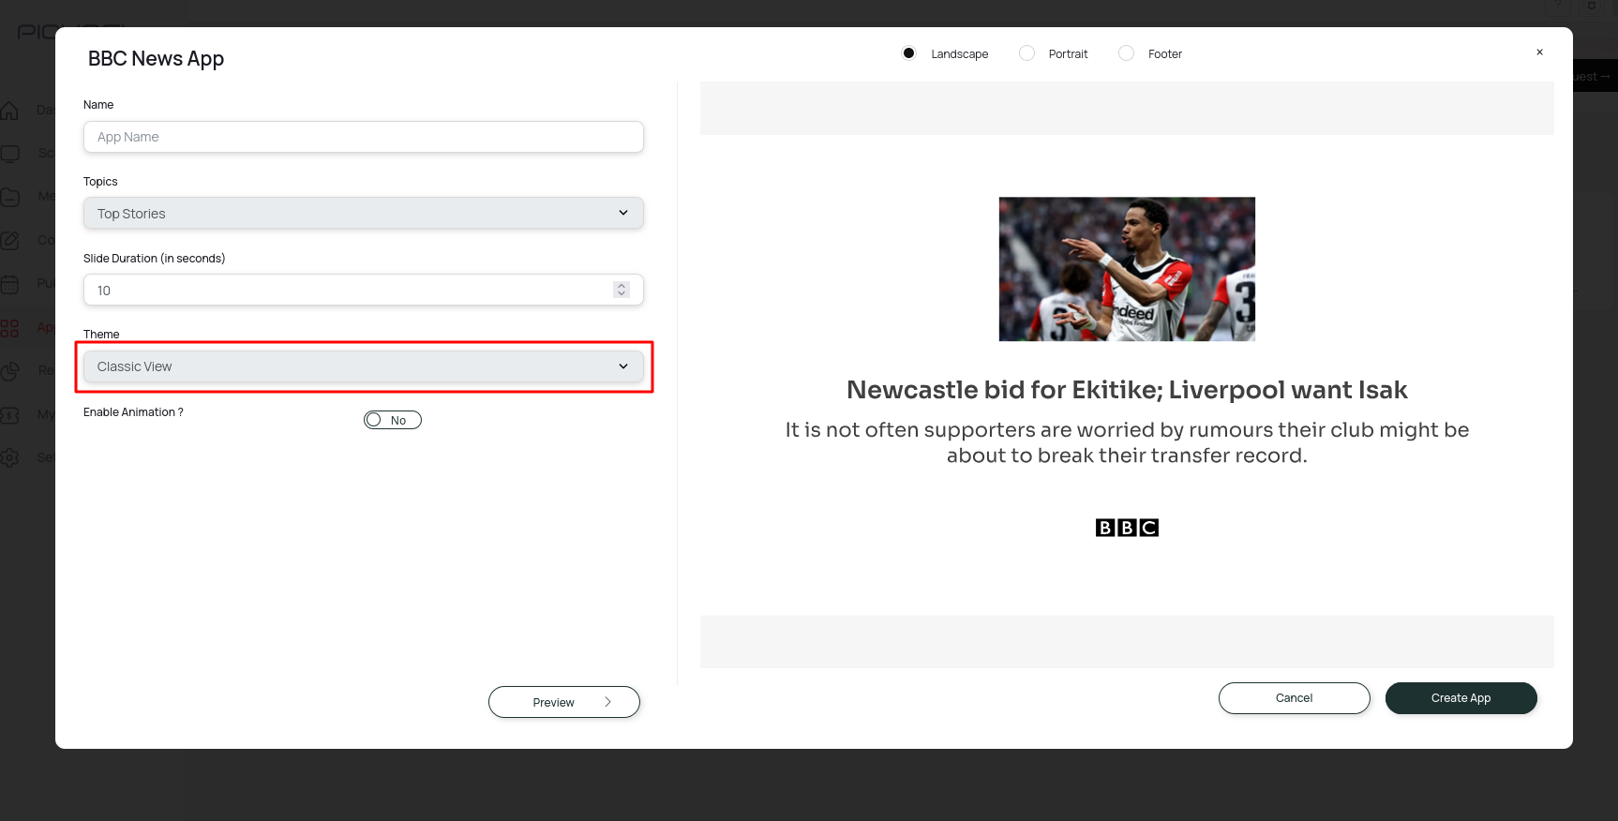Viewport: 1618px width, 821px height.
Task: Click the Create App button
Action: pos(1461,698)
